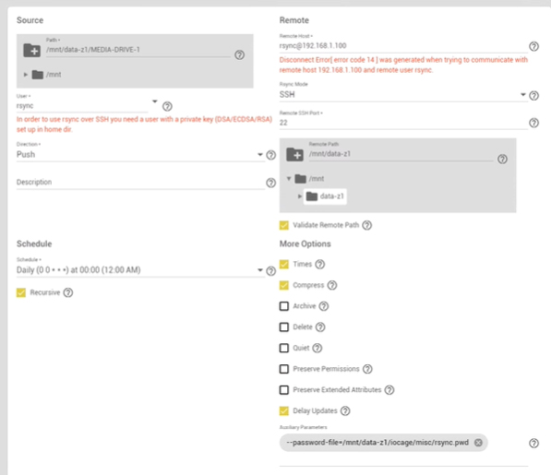Show help for Rsync Mode
This screenshot has width=551, height=475.
pyautogui.click(x=533, y=95)
